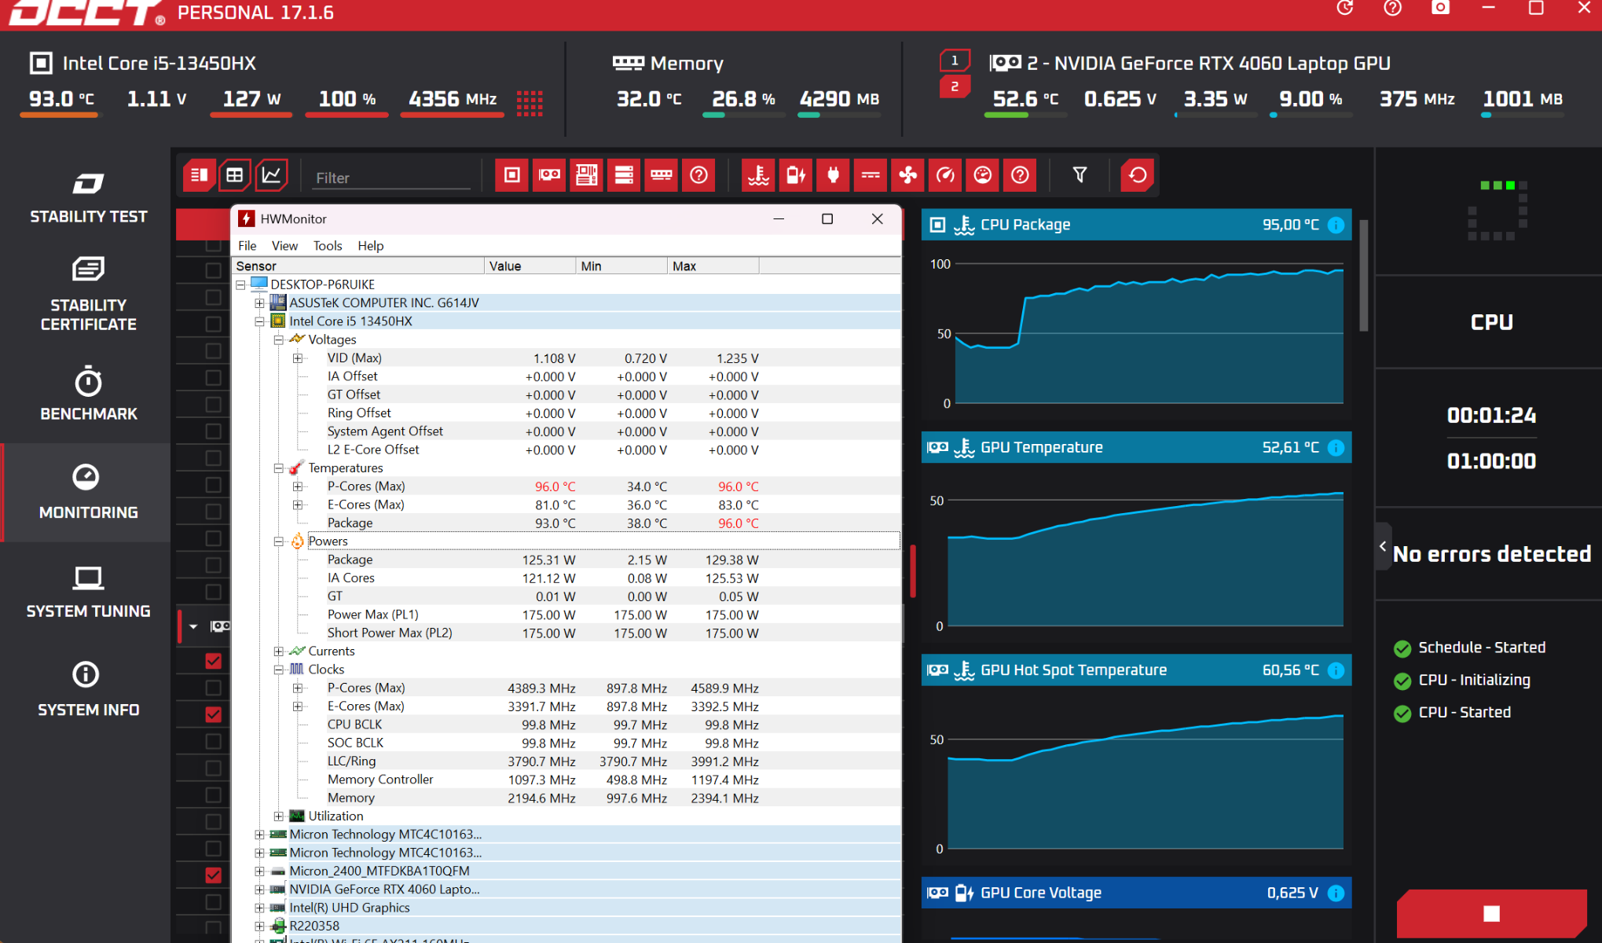Expand the NVIDIA GeForce RTX 4060 Lapto... node
The height and width of the screenshot is (943, 1602).
coord(259,890)
